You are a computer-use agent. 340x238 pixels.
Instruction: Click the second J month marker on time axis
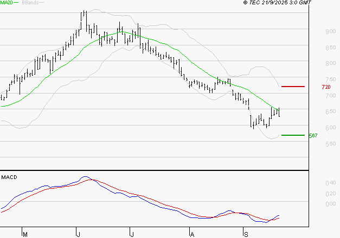click(132, 235)
